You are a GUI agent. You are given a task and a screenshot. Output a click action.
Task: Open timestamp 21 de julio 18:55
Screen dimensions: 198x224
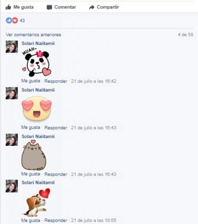(94, 220)
